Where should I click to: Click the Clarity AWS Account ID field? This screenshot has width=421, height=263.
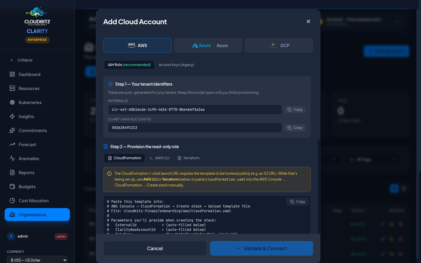point(195,128)
